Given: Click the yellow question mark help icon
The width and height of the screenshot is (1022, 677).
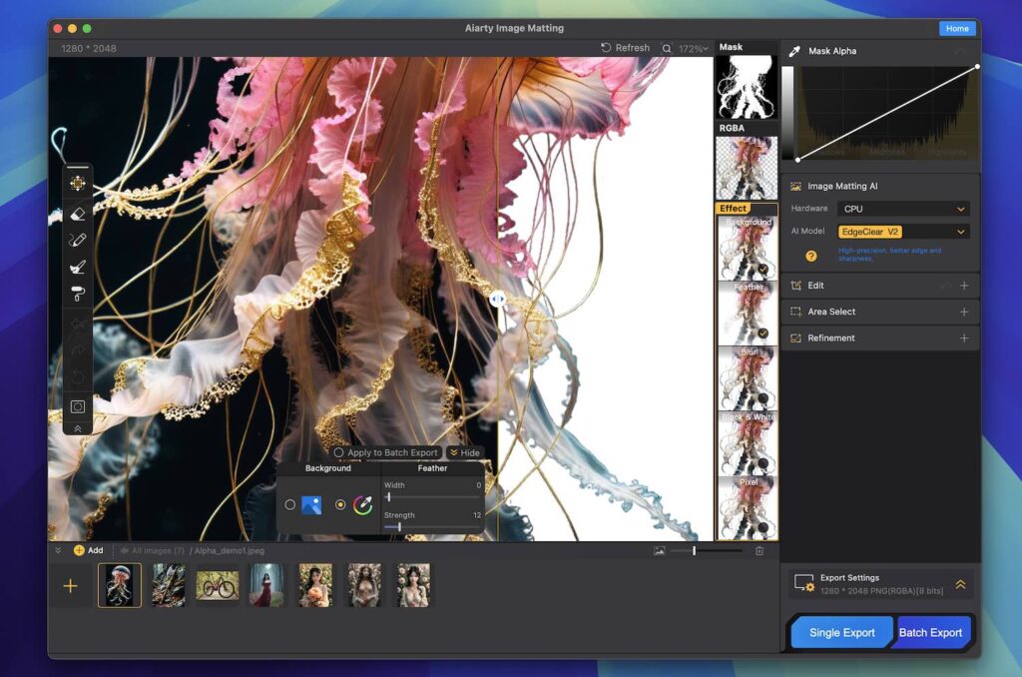Looking at the screenshot, I should tap(810, 256).
